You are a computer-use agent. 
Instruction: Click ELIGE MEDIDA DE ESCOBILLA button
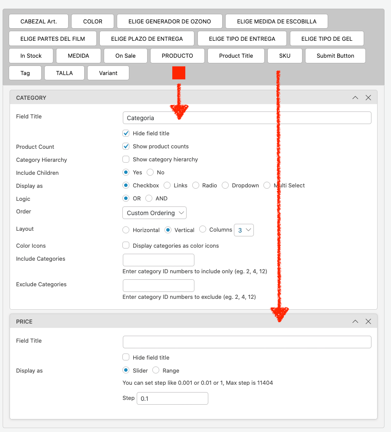pos(276,21)
